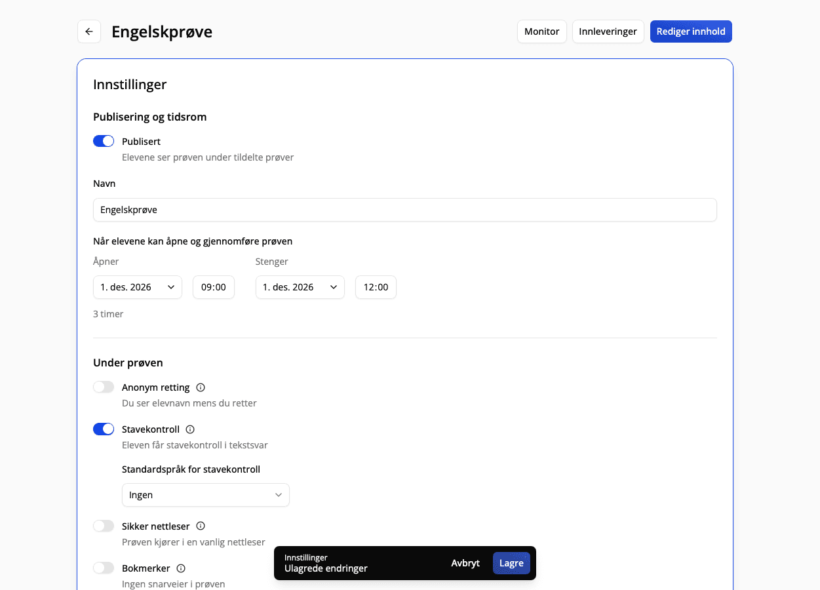This screenshot has height=590, width=820.
Task: Click the 'Under prøven' heading
Action: point(128,363)
